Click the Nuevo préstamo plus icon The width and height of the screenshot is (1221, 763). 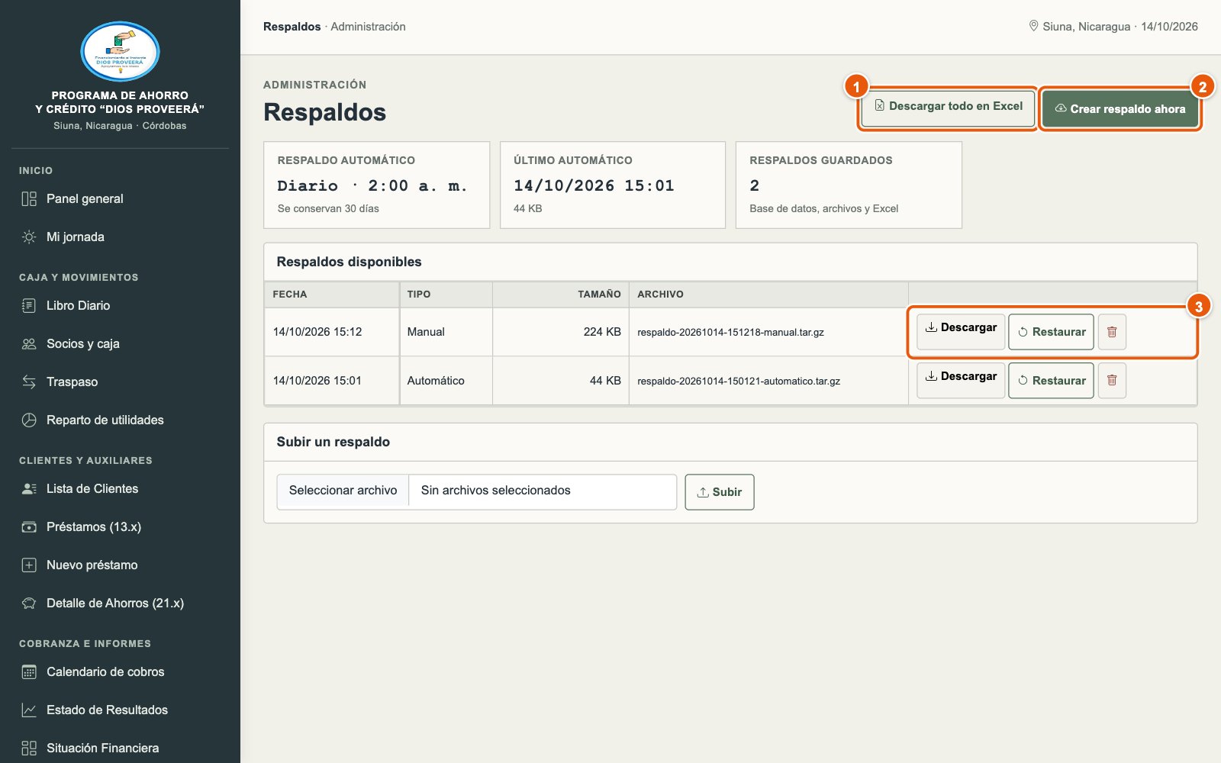pos(29,565)
